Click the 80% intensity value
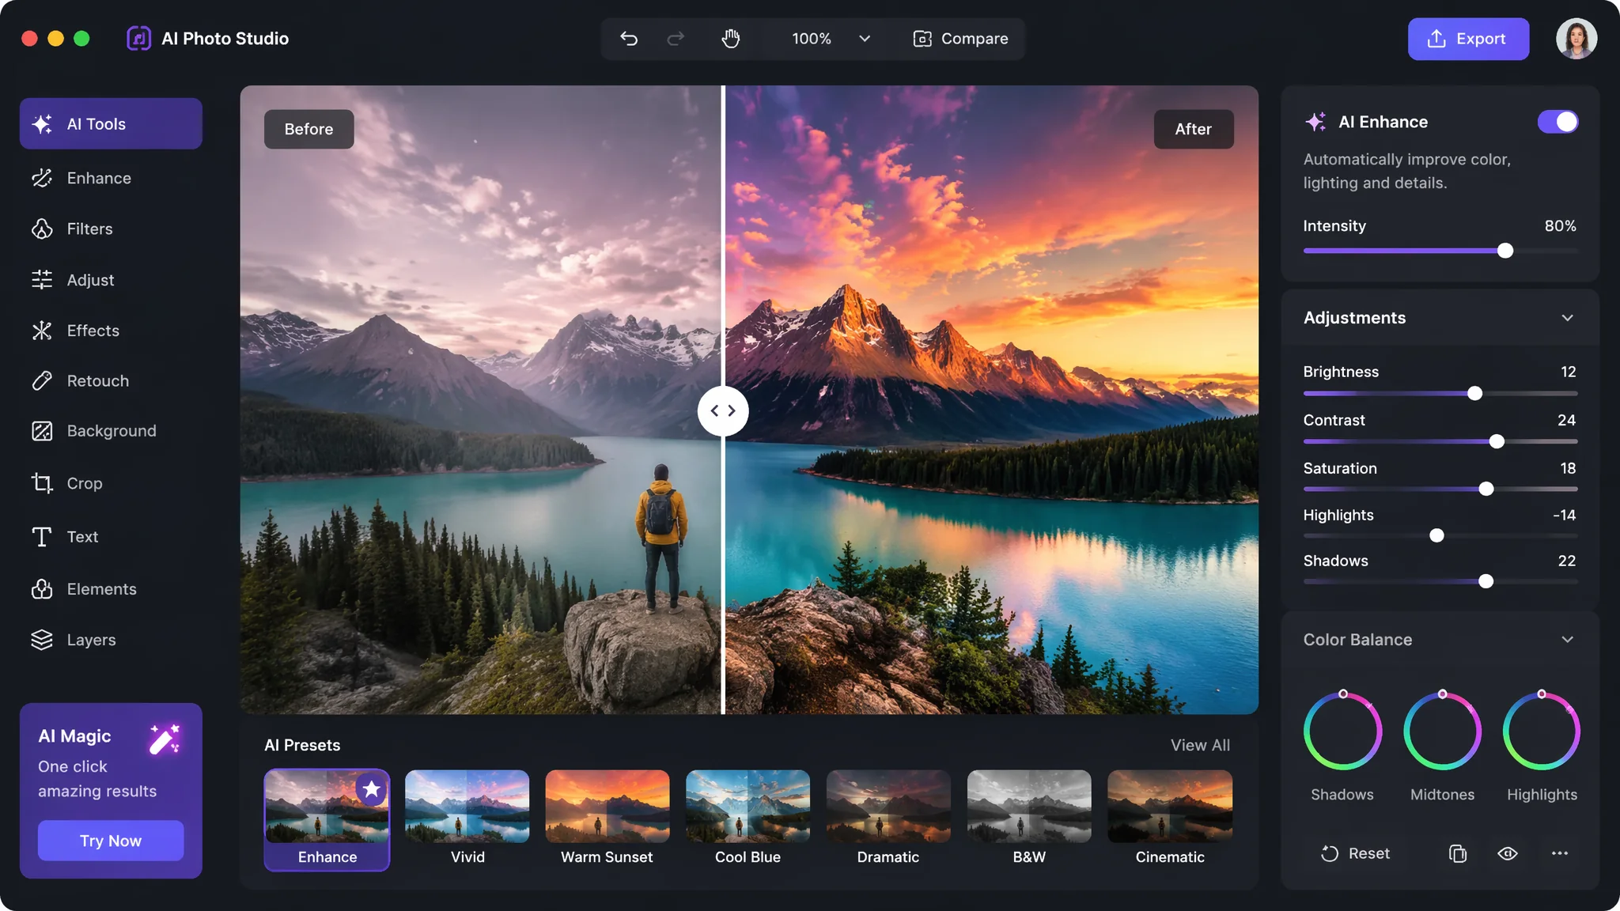 (x=1560, y=226)
